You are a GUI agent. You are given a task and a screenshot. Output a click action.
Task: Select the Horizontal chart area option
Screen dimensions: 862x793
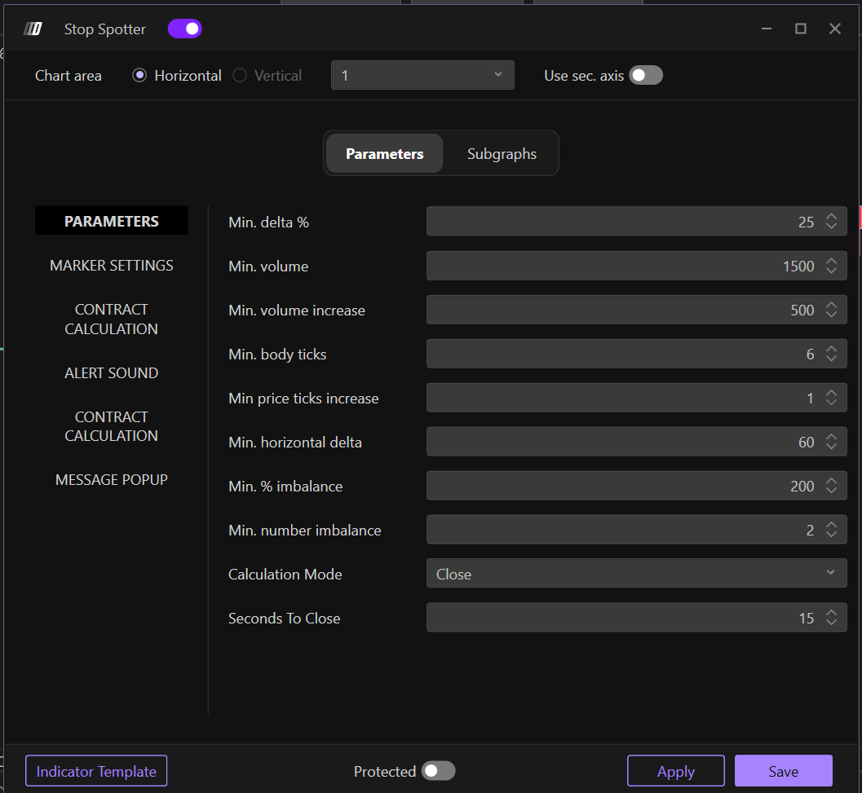139,76
